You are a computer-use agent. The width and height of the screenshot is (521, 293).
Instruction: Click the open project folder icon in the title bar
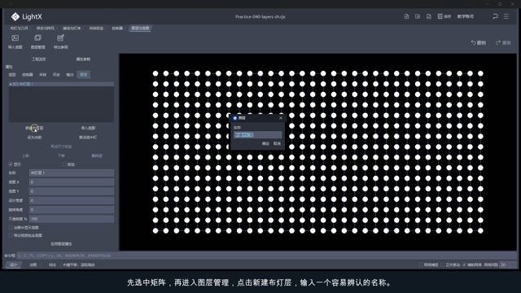418,16
